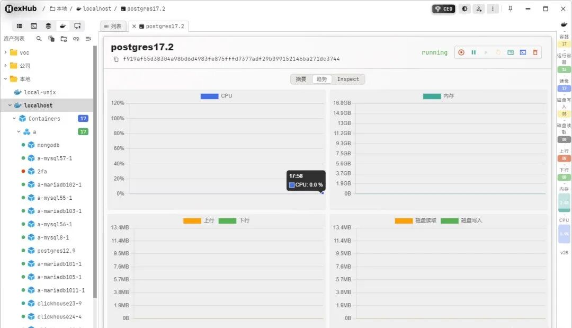
Task: Click the faded restart icon in container controls
Action: click(498, 52)
